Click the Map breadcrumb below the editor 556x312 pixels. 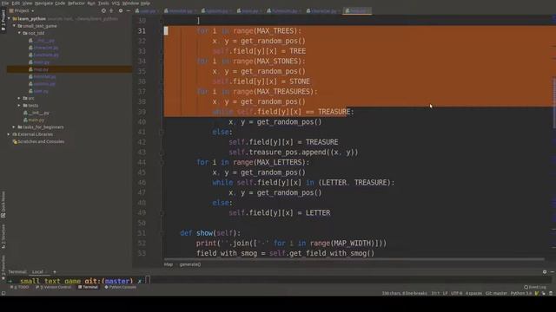[169, 264]
